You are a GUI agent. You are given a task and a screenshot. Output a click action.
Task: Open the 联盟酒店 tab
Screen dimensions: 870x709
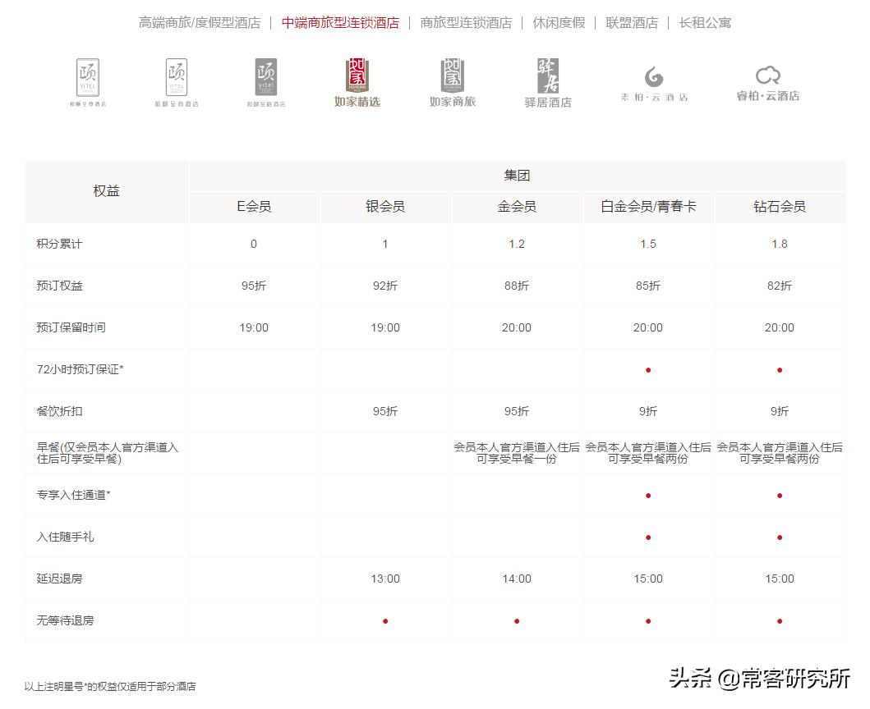(632, 23)
